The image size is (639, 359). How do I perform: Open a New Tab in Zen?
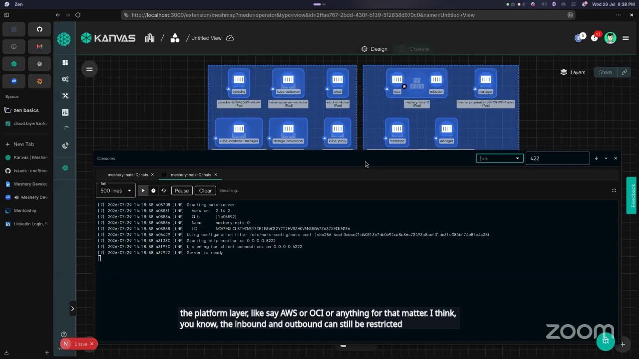23,144
